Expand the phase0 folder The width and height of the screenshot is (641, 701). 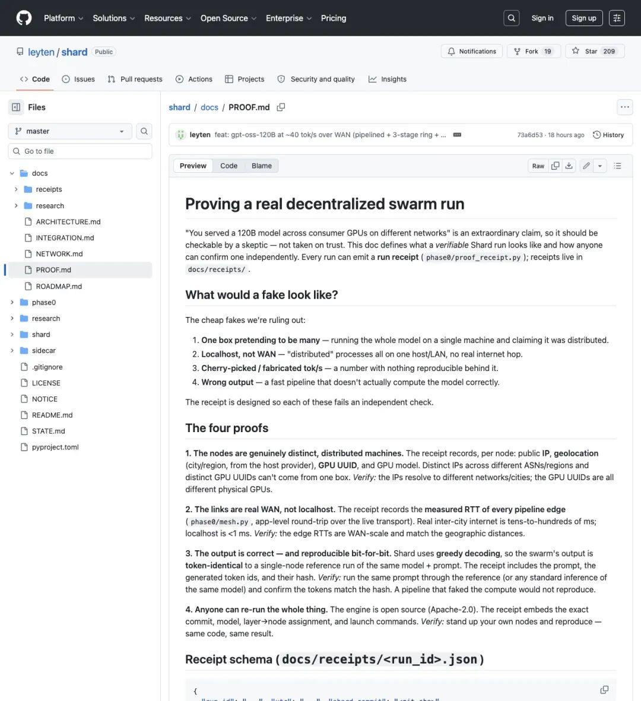coord(12,302)
